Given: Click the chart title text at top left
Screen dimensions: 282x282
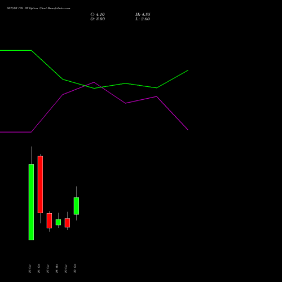Looking at the screenshot, I should (x=38, y=8).
